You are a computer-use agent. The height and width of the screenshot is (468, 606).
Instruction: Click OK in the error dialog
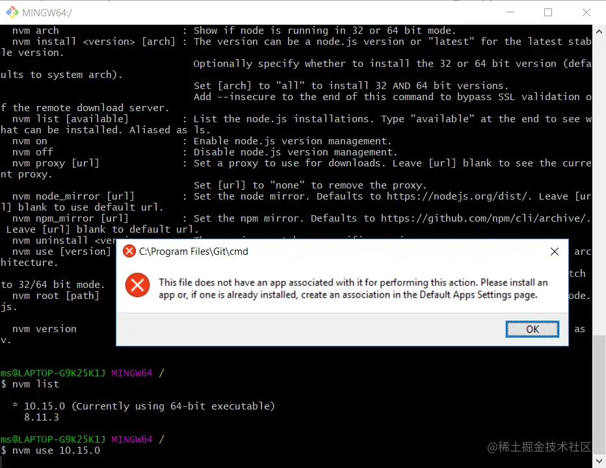(532, 329)
